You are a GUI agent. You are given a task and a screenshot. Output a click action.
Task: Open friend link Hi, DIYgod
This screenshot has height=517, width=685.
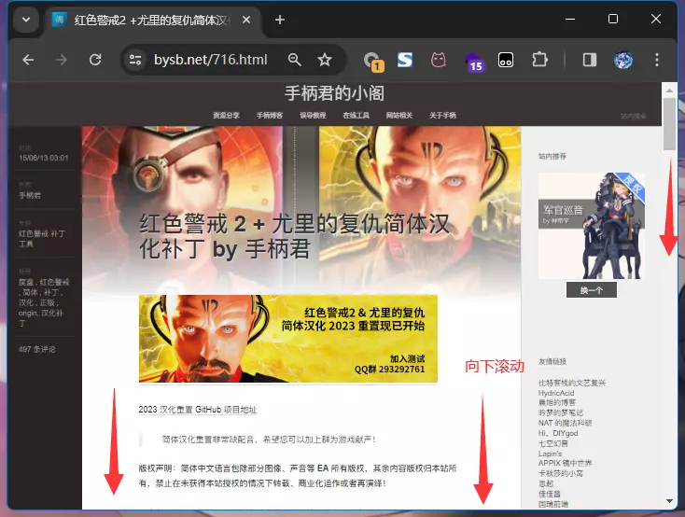[x=558, y=433]
